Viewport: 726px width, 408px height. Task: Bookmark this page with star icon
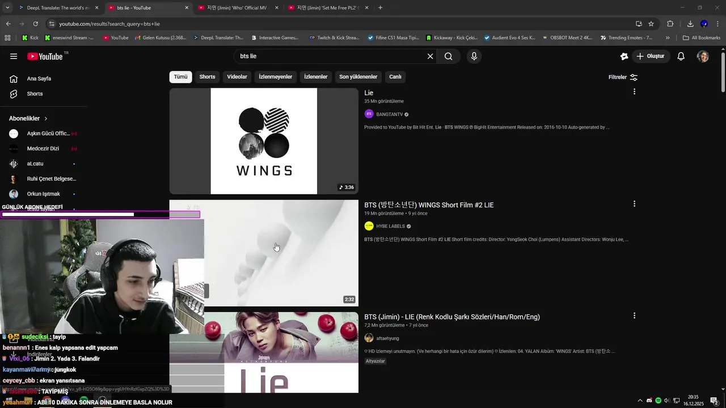(x=651, y=24)
